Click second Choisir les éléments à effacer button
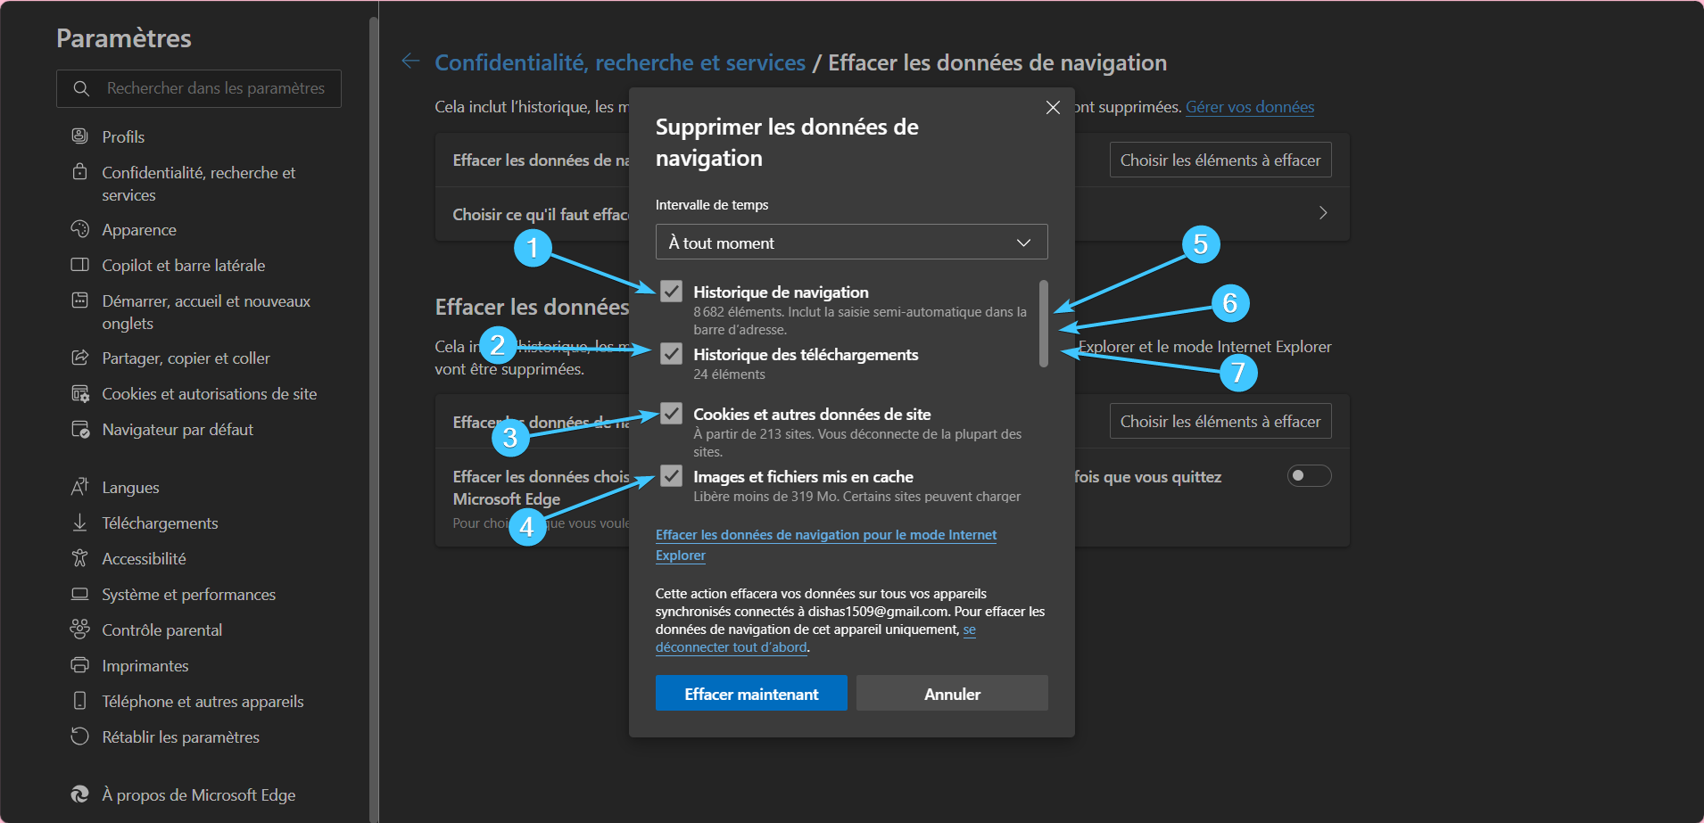Viewport: 1704px width, 823px height. pyautogui.click(x=1220, y=421)
